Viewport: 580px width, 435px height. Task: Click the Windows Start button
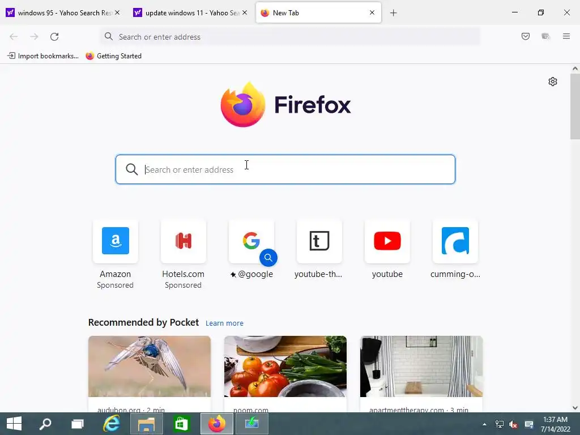coord(14,424)
